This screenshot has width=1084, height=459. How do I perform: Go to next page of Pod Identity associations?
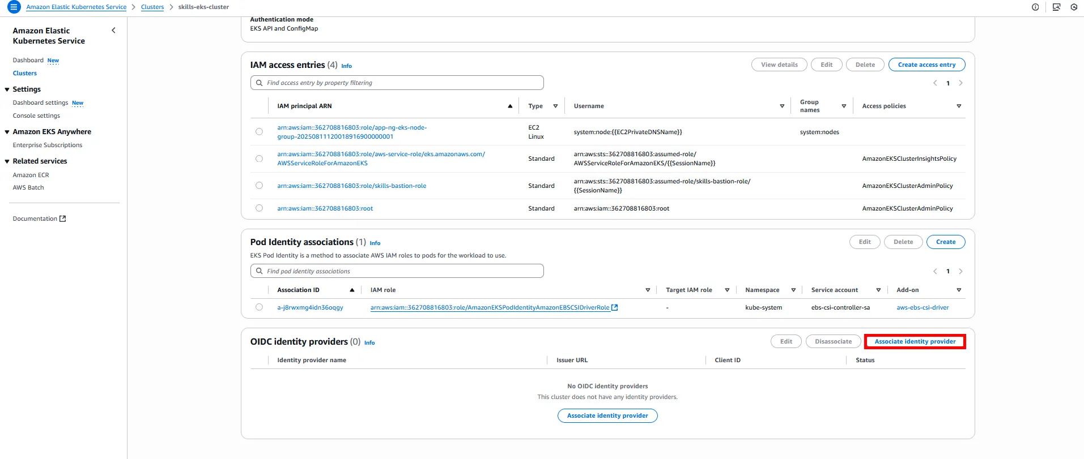coord(960,272)
